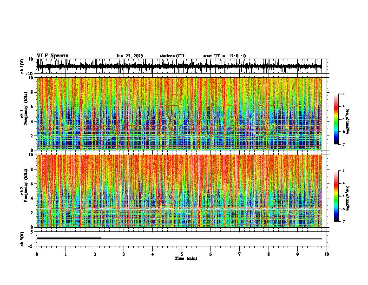Click the "VLF Spectra" plot title
Image resolution: width=368 pixels, height=285 pixels.
click(53, 56)
